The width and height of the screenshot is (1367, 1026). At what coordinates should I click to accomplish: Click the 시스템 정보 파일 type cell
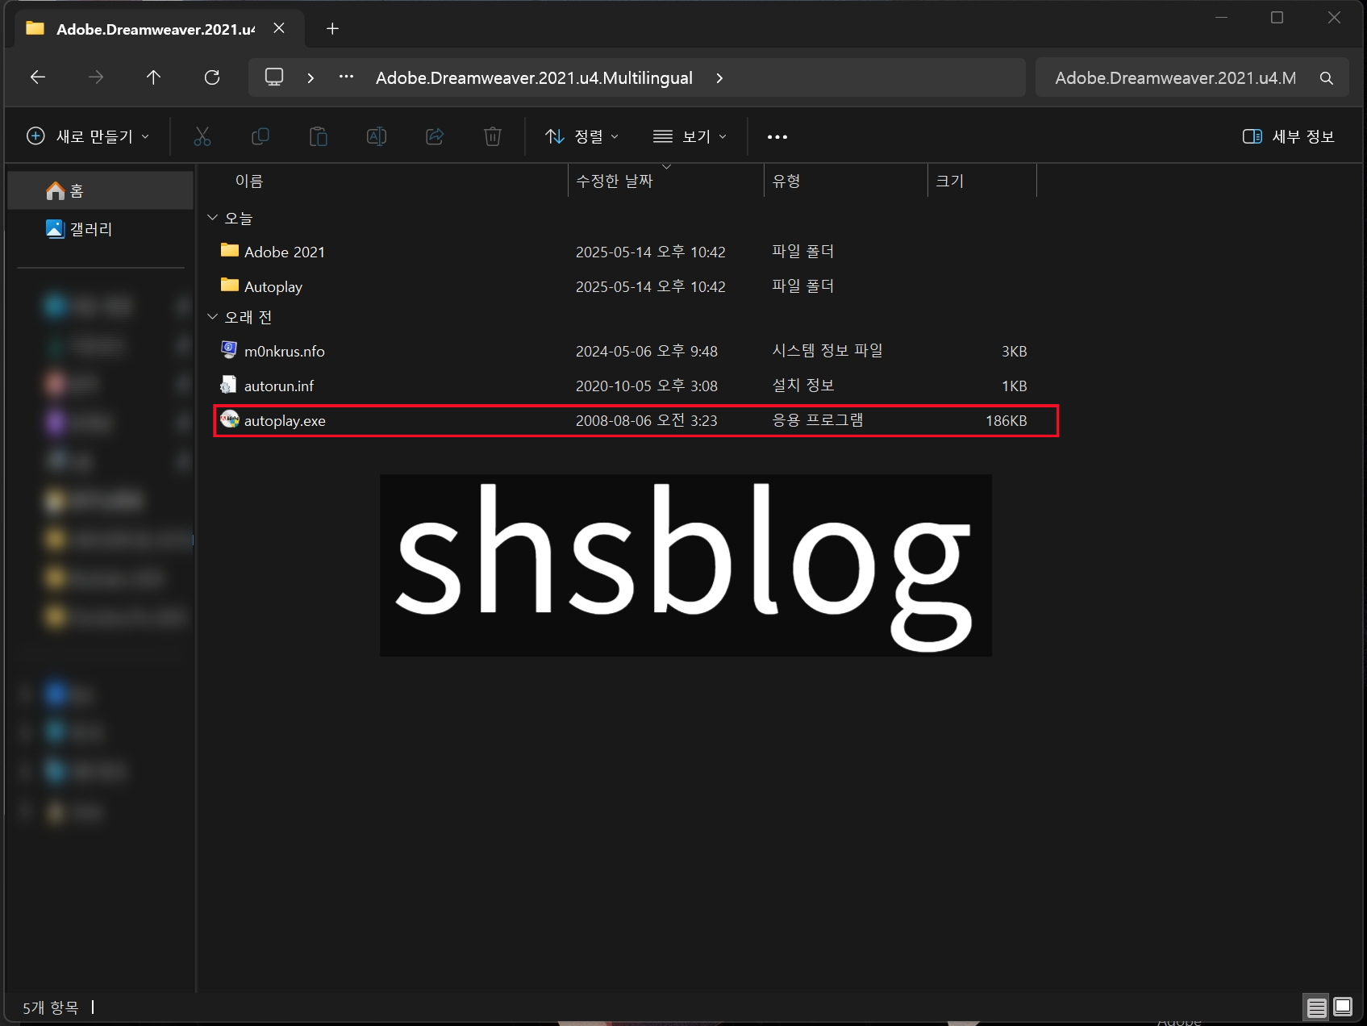point(827,351)
